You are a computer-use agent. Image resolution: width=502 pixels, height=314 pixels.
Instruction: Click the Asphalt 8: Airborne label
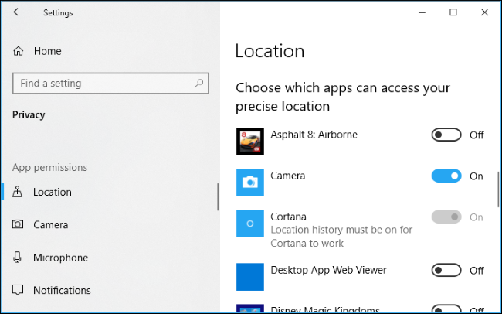[314, 135]
